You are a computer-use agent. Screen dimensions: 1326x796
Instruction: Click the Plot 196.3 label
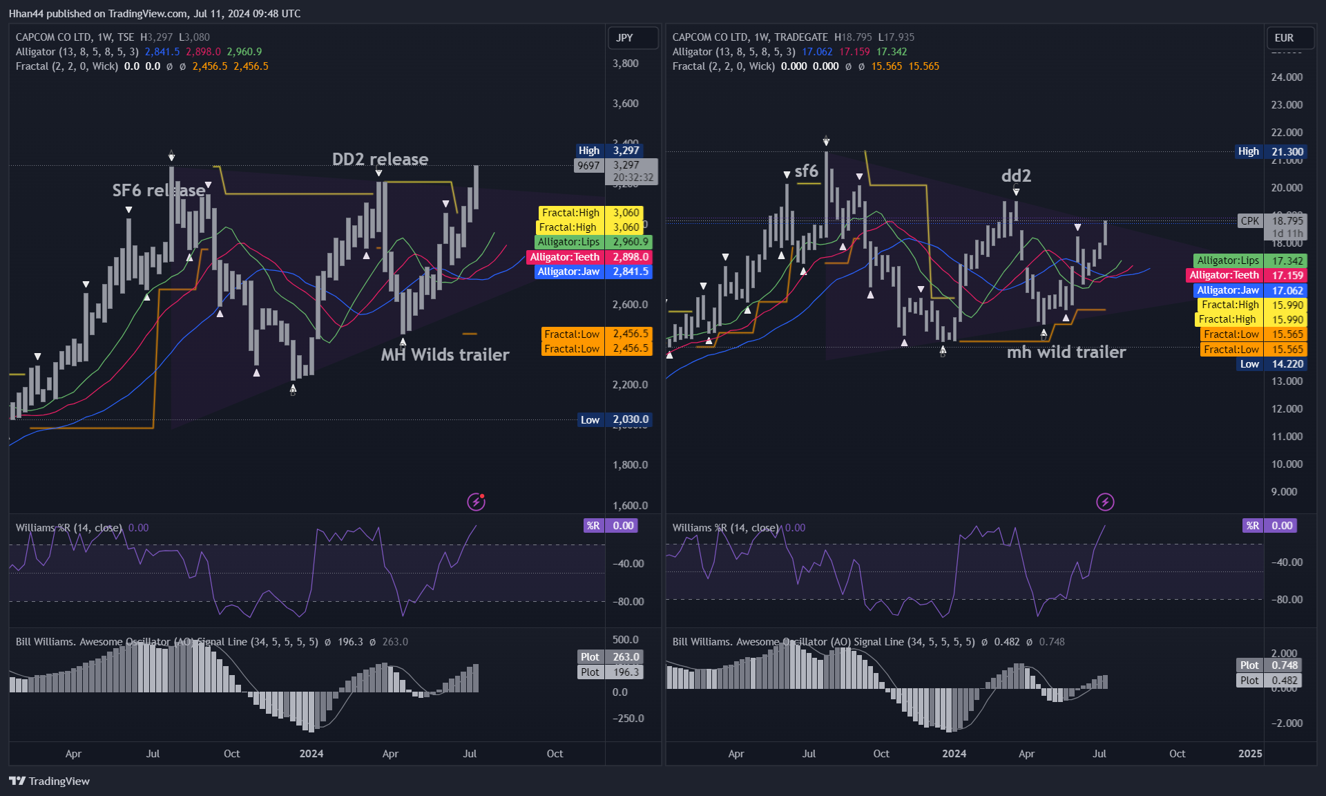click(611, 672)
